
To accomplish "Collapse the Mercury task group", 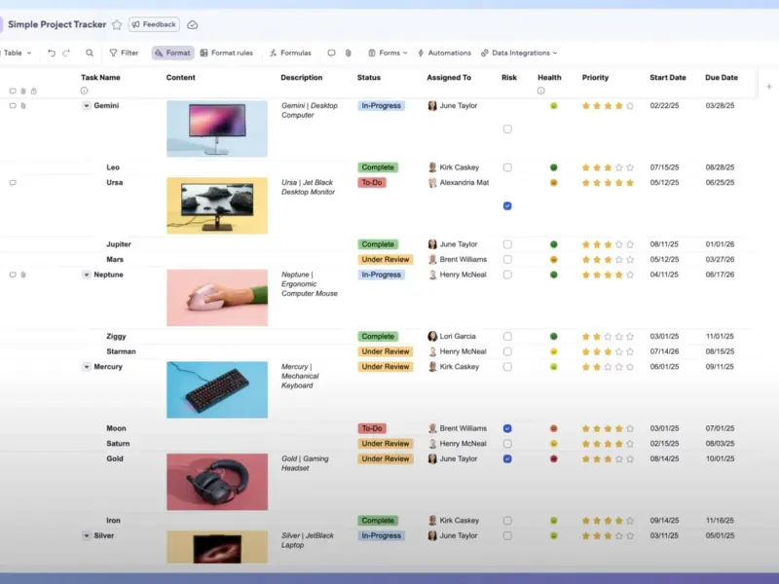I will pyautogui.click(x=86, y=367).
